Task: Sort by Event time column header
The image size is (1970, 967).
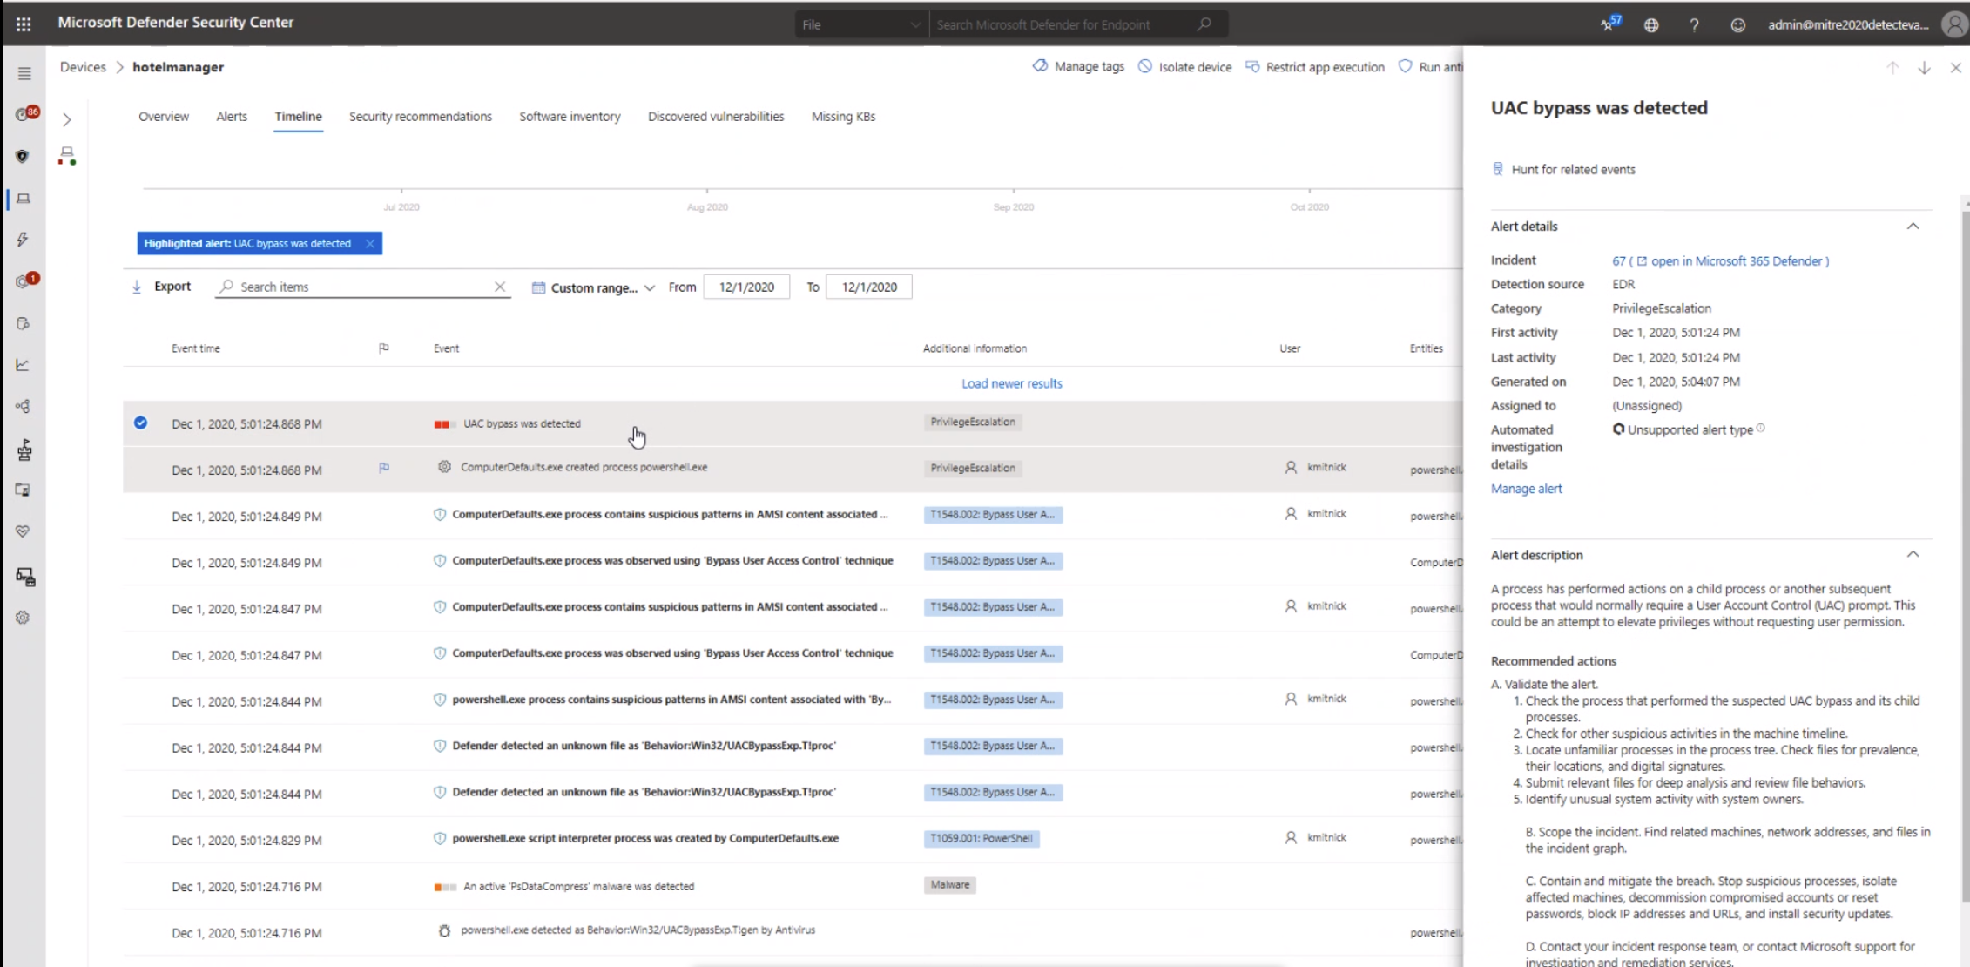Action: [196, 348]
